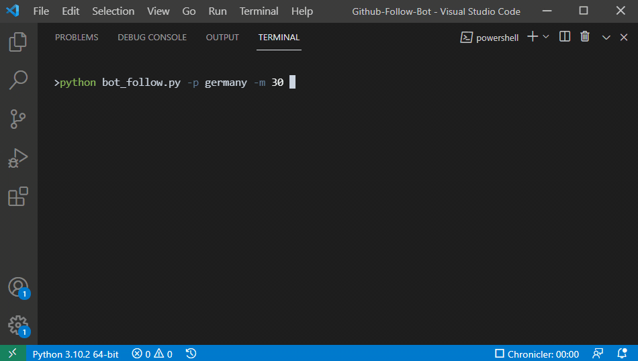Click the terminal command line text
Viewport: 638px width, 361px height.
[169, 83]
